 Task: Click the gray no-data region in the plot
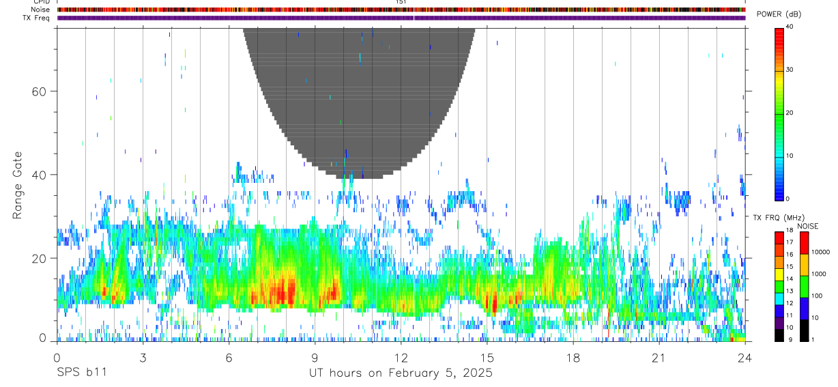pos(360,102)
